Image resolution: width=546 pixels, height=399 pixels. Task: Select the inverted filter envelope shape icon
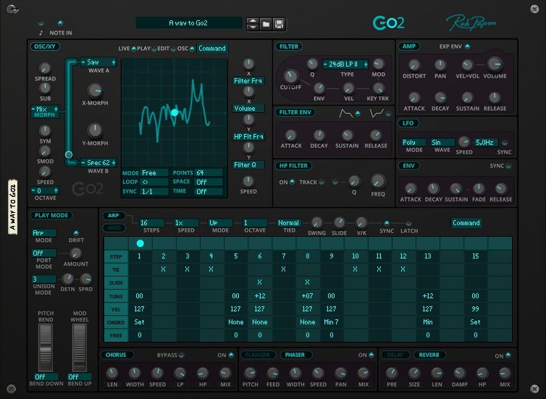tap(377, 114)
